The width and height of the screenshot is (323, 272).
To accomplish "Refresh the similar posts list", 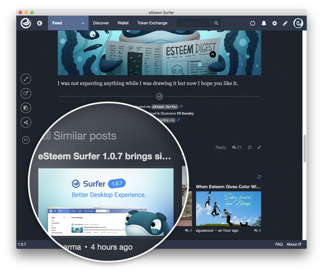I will pos(259,177).
